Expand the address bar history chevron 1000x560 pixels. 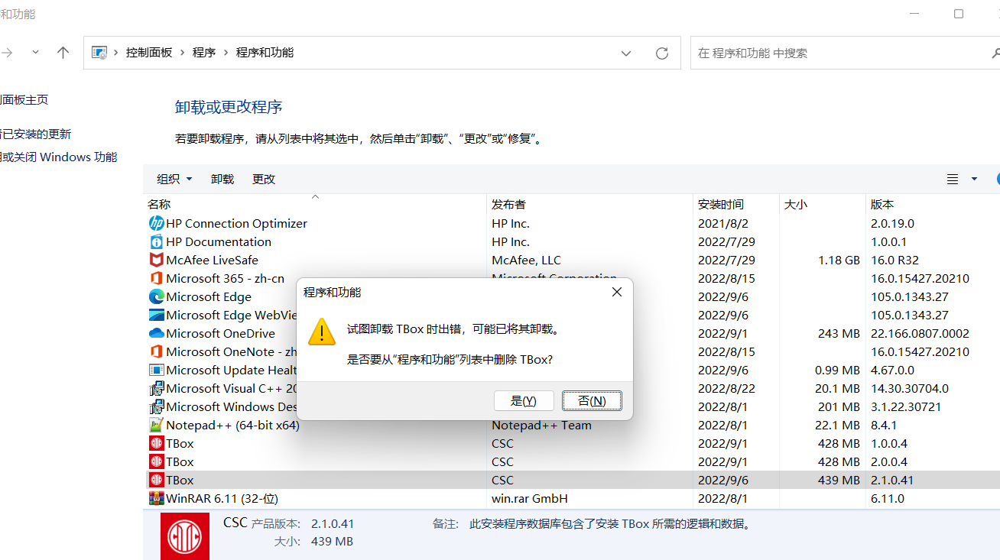pos(626,53)
